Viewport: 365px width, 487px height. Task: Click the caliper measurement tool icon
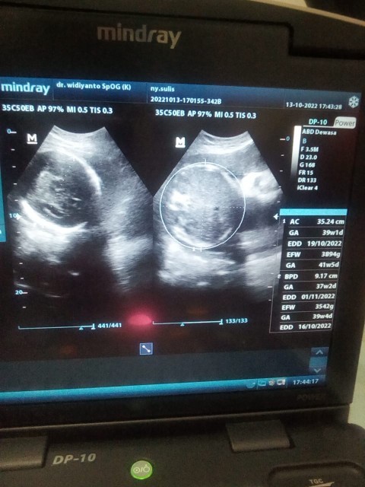click(146, 349)
